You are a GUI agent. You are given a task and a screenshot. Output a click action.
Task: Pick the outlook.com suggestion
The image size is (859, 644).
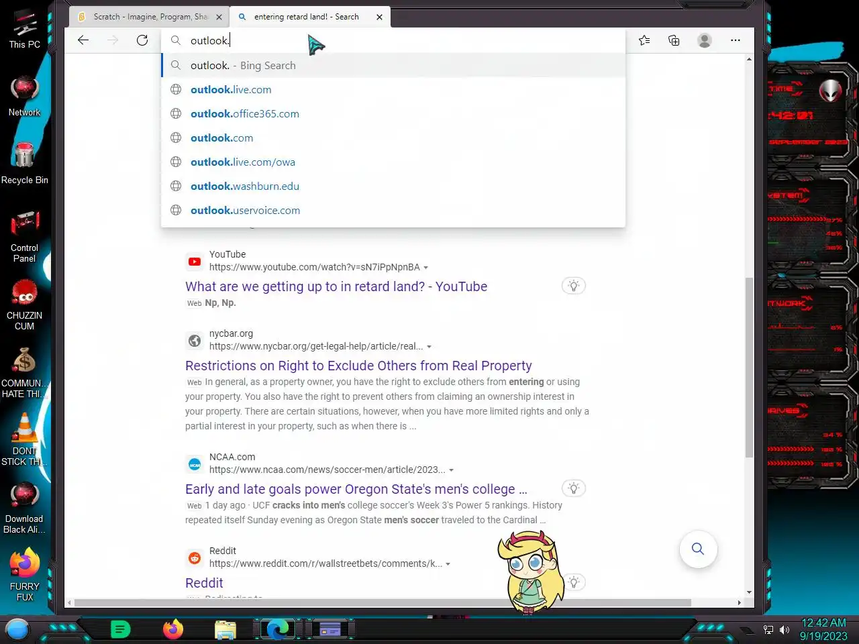pyautogui.click(x=393, y=138)
